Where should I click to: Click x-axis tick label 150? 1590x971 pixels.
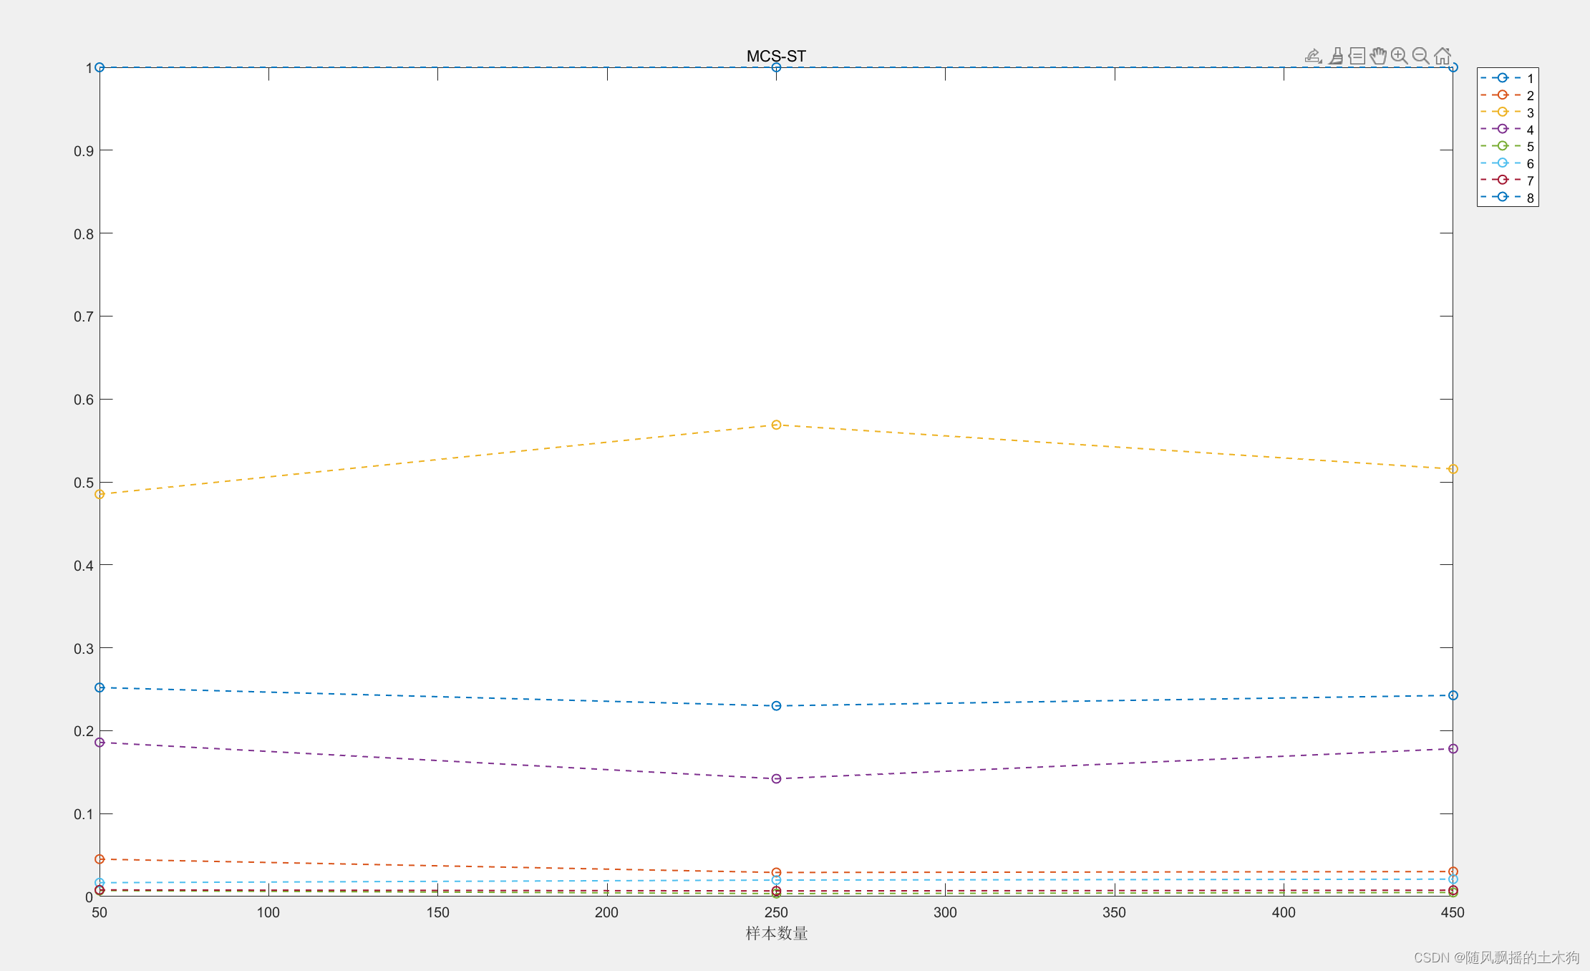click(437, 912)
